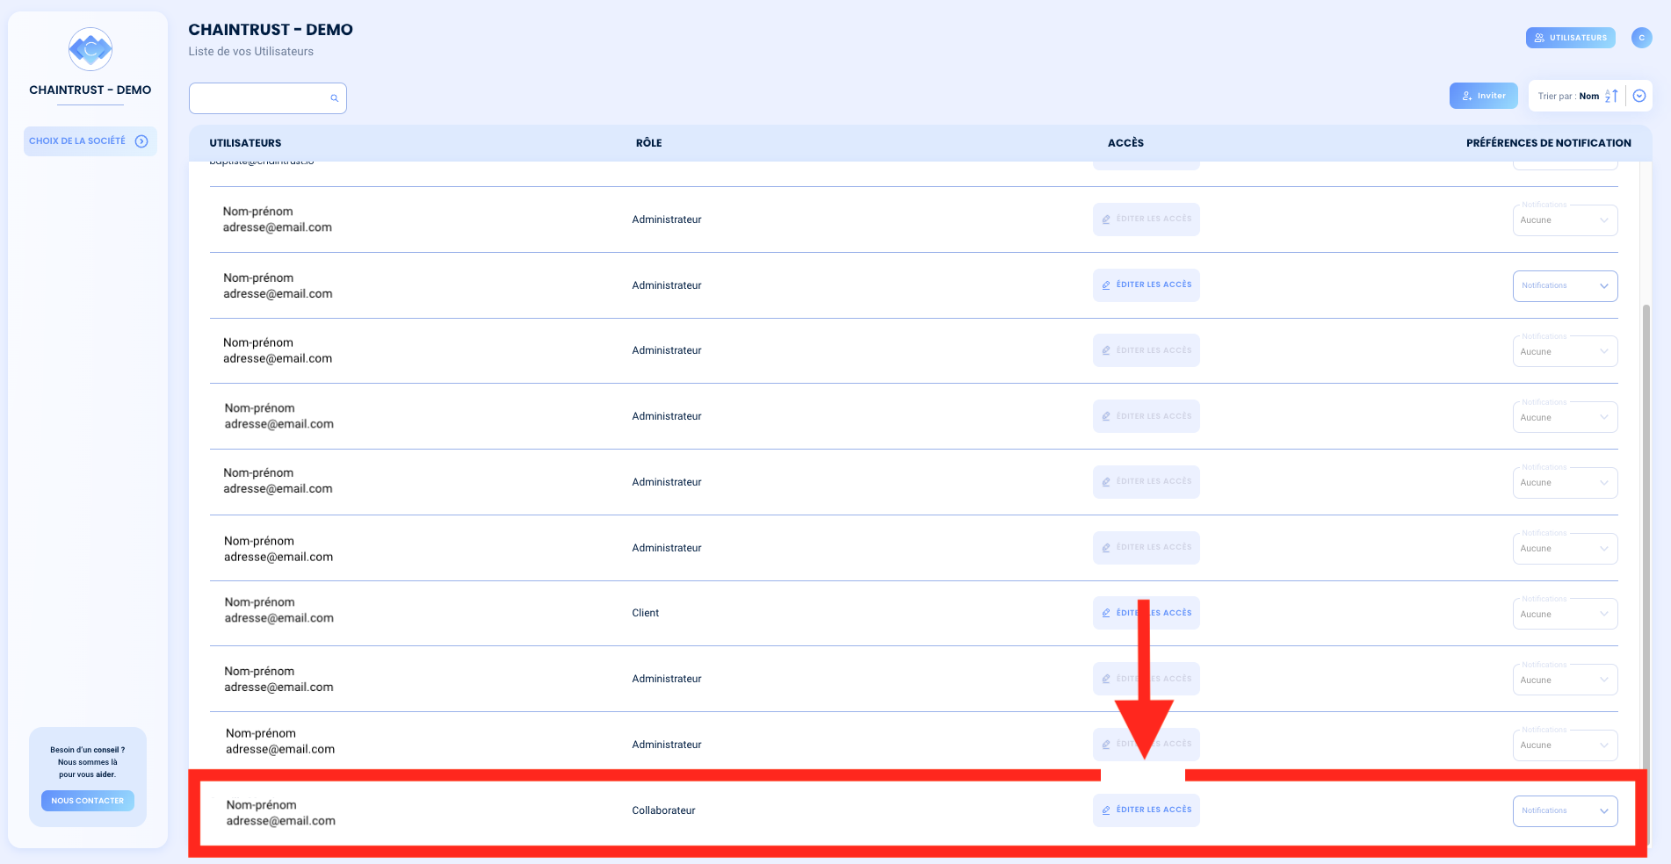This screenshot has height=864, width=1671.
Task: Click the magnifier icon in the search box
Action: click(x=334, y=98)
